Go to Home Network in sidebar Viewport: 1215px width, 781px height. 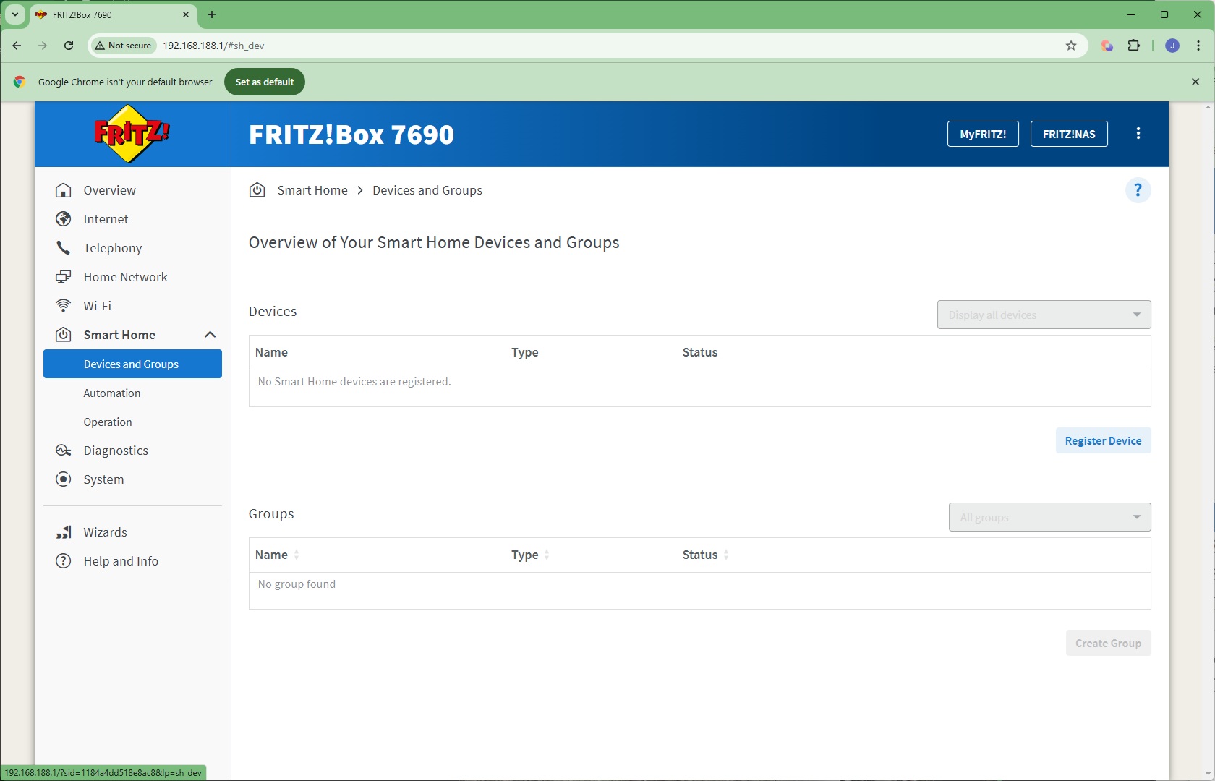125,277
